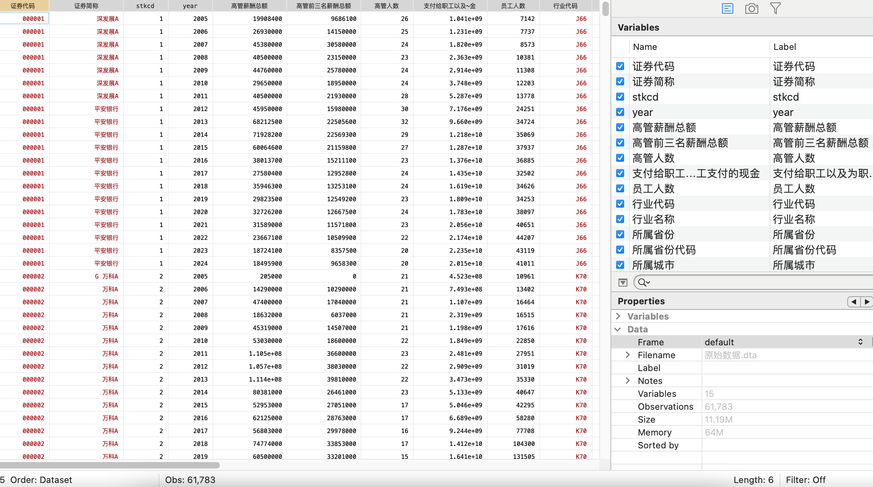Uncheck the stkcd variable checkbox
The image size is (873, 487).
point(620,97)
